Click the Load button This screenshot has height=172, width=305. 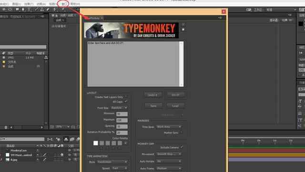point(175,105)
